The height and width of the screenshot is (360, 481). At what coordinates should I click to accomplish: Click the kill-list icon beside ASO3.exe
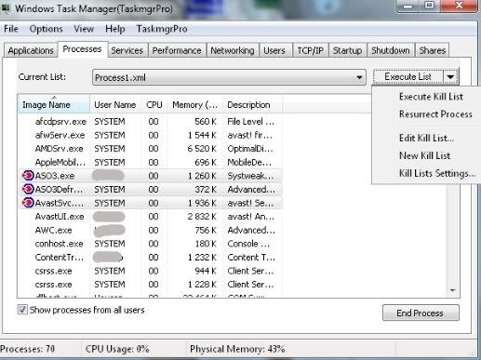(28, 176)
